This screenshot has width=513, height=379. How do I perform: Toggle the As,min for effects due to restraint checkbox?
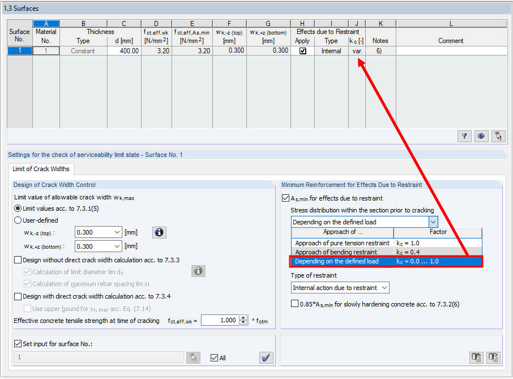coord(286,198)
